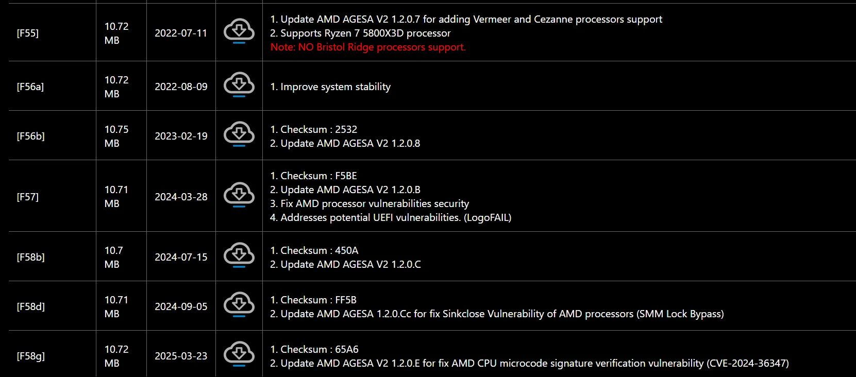Click the F57 cloud download icon
856x377 pixels.
click(239, 195)
